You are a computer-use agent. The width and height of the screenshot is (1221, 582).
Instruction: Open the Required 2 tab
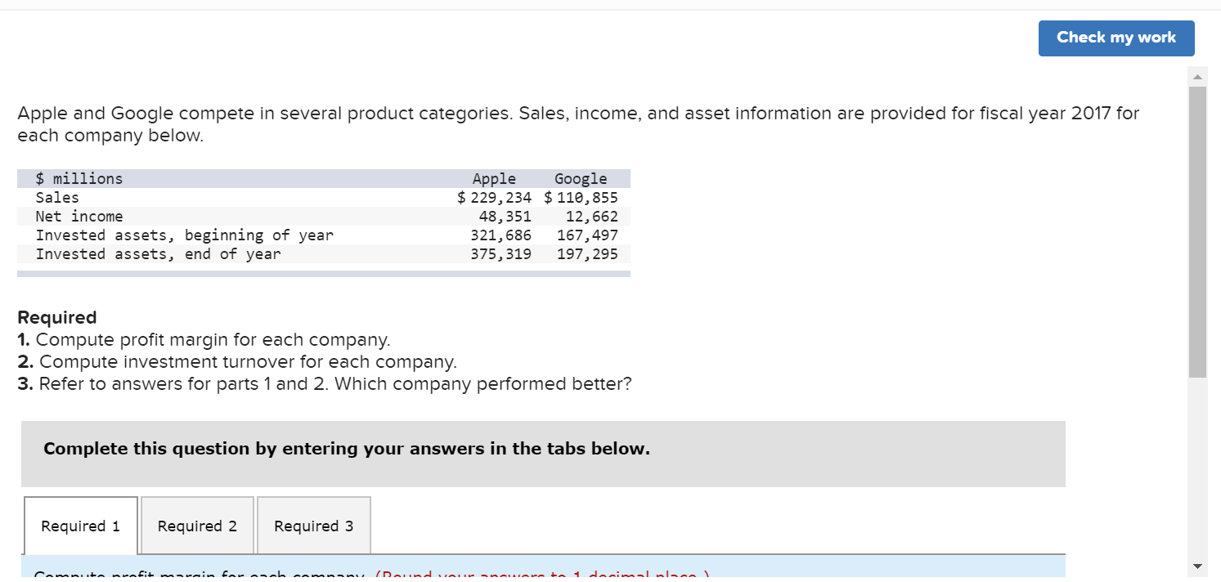tap(197, 526)
